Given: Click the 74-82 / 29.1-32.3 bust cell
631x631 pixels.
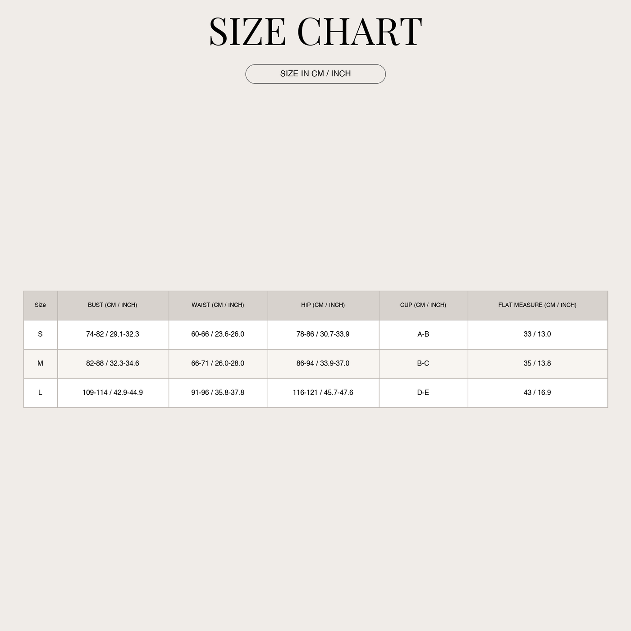Looking at the screenshot, I should pyautogui.click(x=113, y=334).
